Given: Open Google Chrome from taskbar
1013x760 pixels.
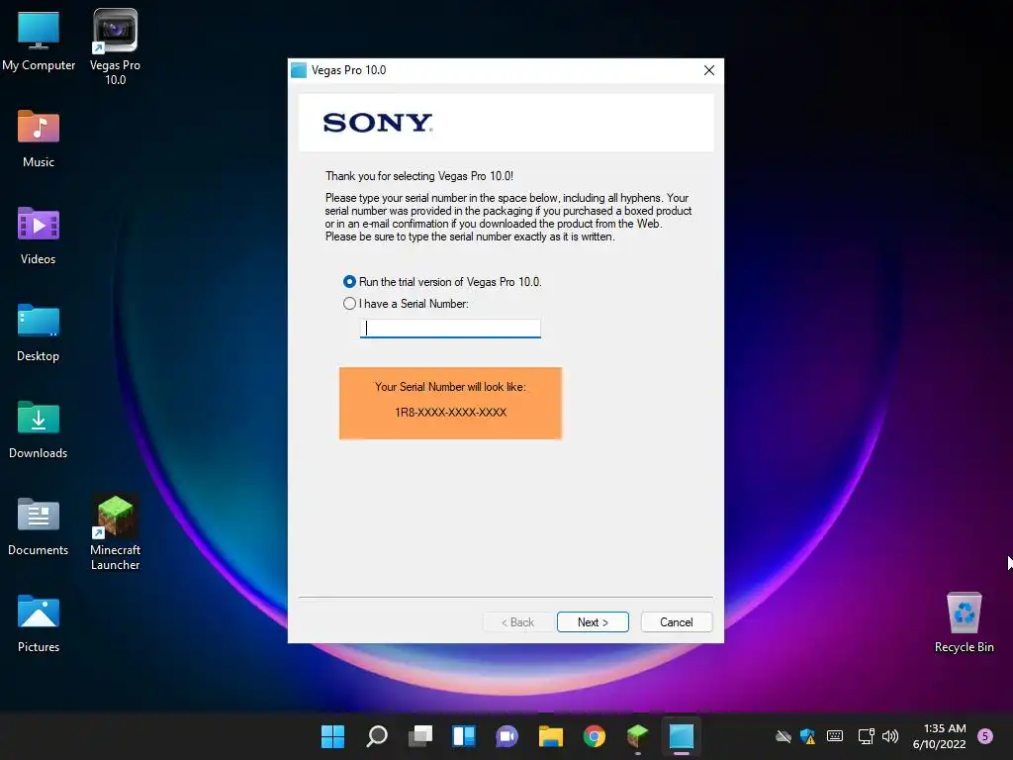Looking at the screenshot, I should tap(595, 736).
